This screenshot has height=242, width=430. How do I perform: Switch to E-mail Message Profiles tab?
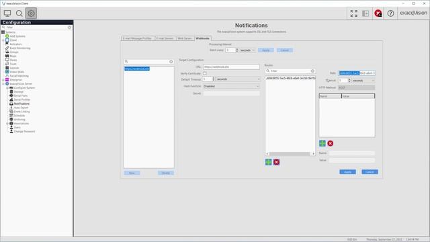138,38
